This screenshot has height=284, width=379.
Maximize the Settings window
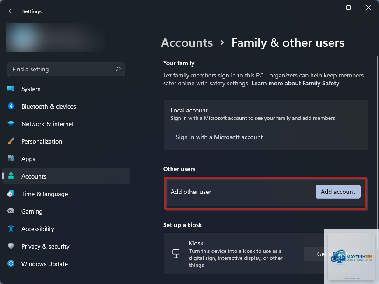(x=348, y=7)
